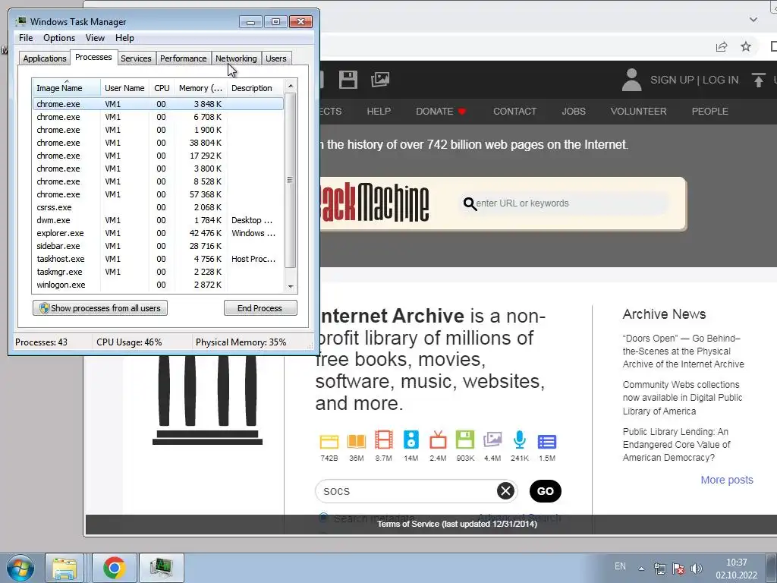This screenshot has height=583, width=777.
Task: Open the microphone concerts icon labeled 241K
Action: (519, 440)
